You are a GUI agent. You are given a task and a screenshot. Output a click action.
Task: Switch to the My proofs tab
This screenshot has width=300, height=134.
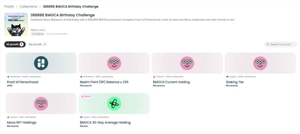pos(35,44)
